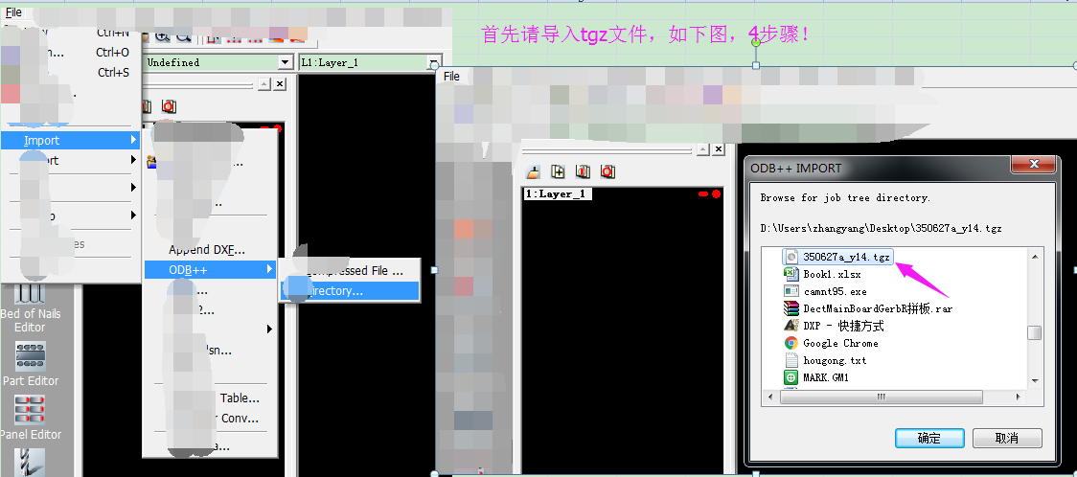Select the DectMainBoardGerbR拼板.rar archive

coord(868,308)
